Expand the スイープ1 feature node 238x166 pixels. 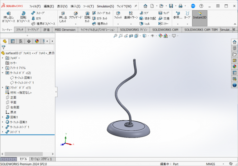(3, 132)
